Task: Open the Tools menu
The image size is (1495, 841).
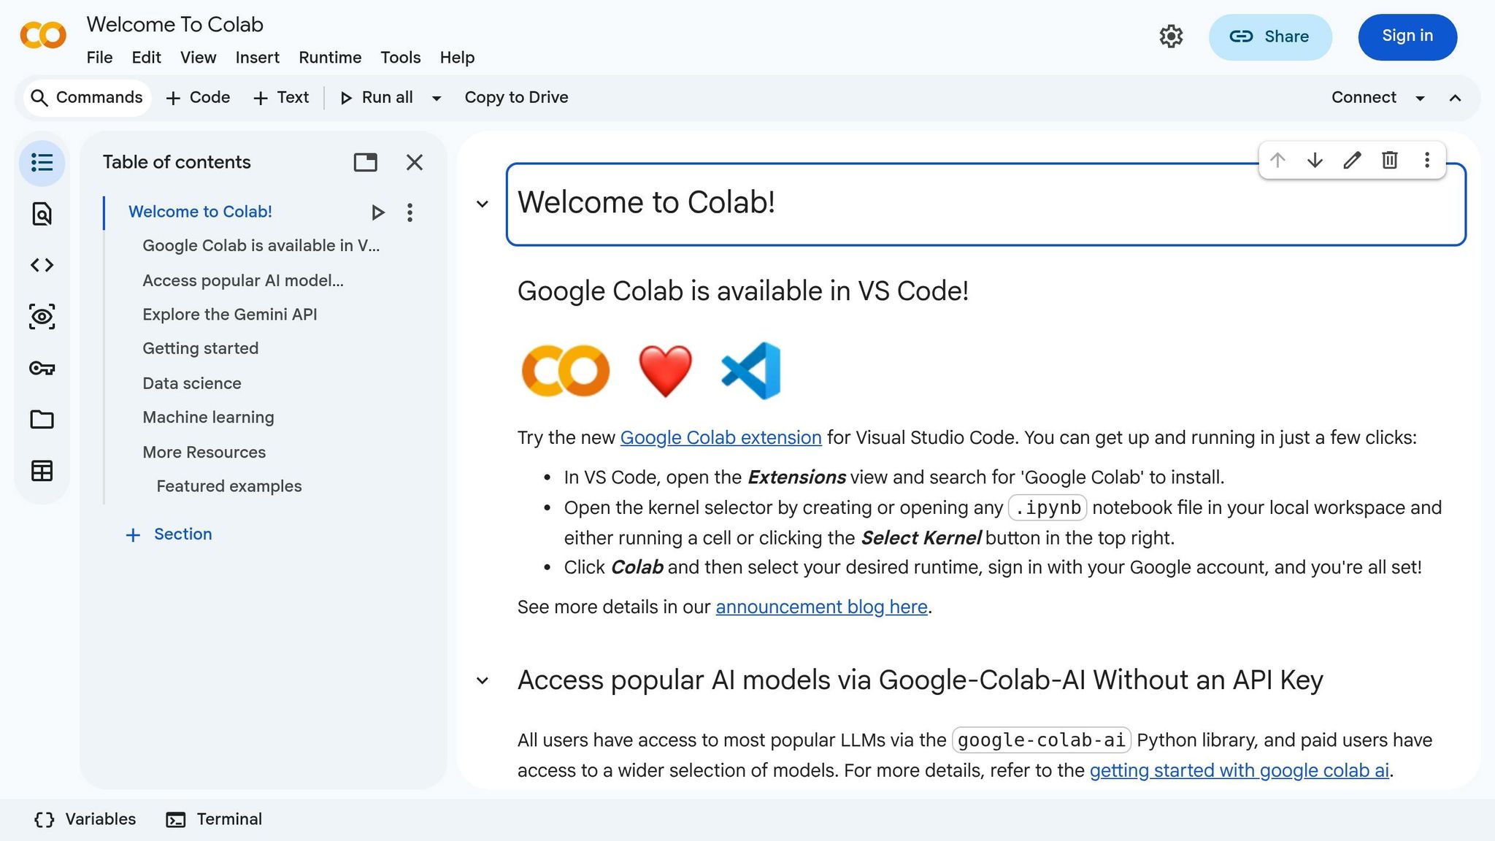Action: (x=400, y=58)
